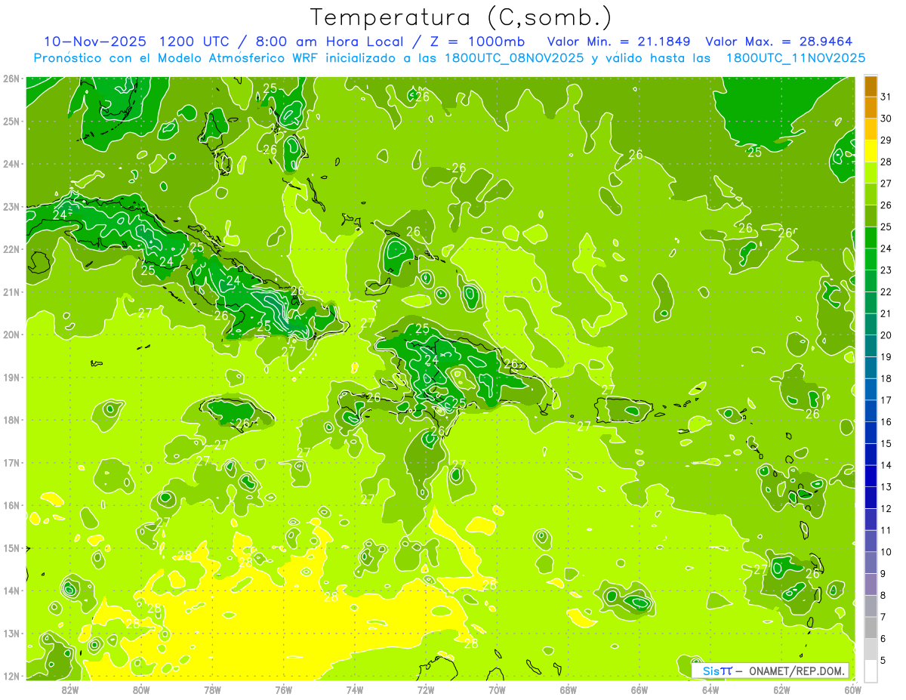
Task: Click the legend segment between 25 and 26
Action: click(x=871, y=216)
